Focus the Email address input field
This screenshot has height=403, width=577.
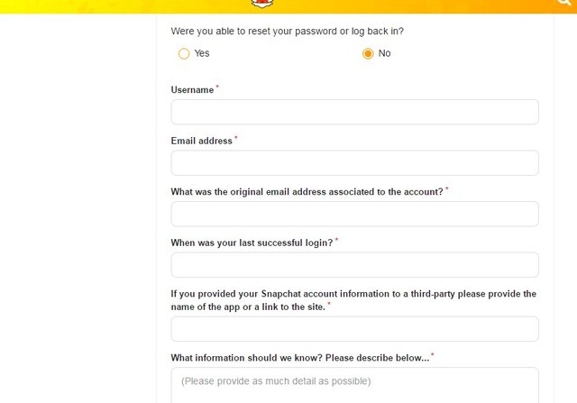354,162
